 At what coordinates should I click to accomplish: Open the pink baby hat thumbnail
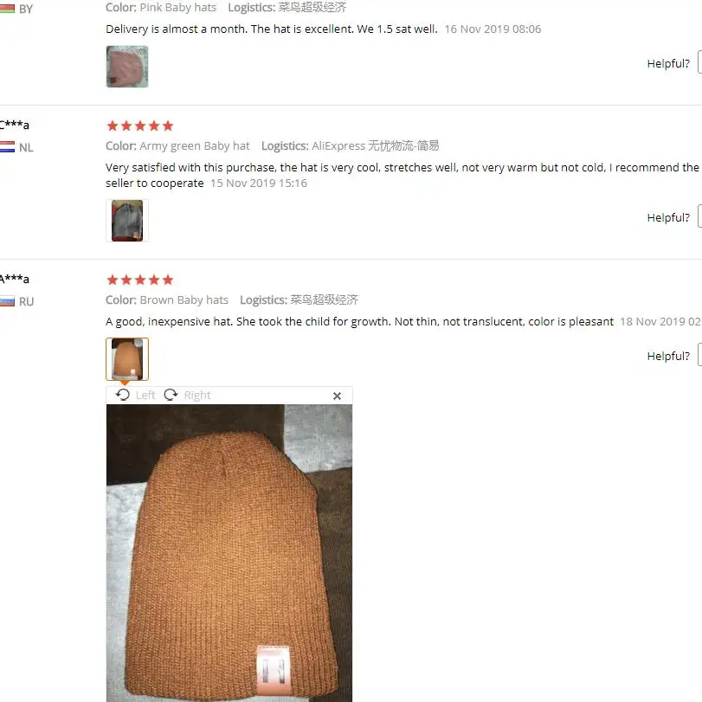tap(127, 67)
